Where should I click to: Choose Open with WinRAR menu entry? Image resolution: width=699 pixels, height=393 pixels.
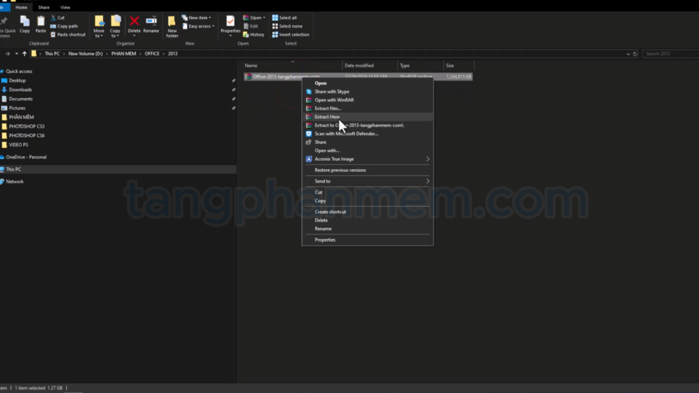(367, 100)
